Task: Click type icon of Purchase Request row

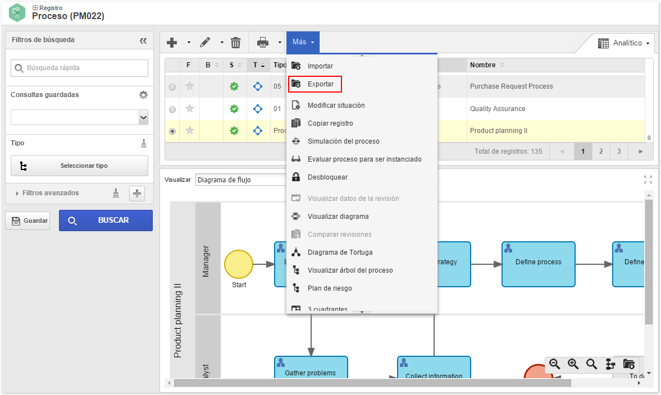Action: (x=258, y=86)
